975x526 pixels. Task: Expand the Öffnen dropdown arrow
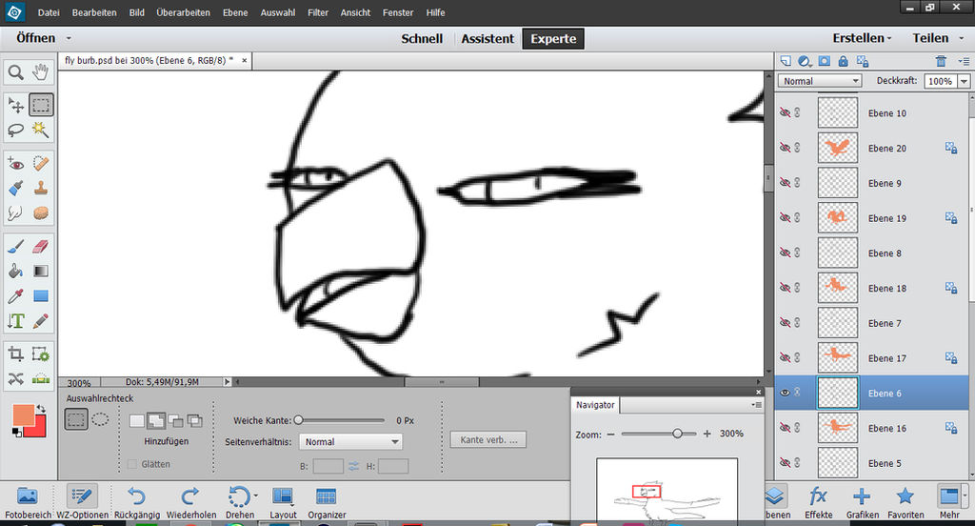click(69, 39)
